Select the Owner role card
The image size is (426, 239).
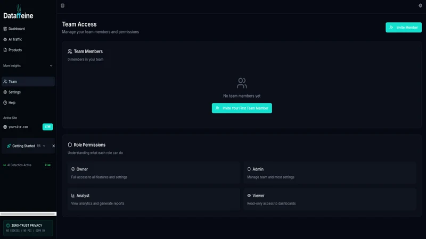(154, 173)
